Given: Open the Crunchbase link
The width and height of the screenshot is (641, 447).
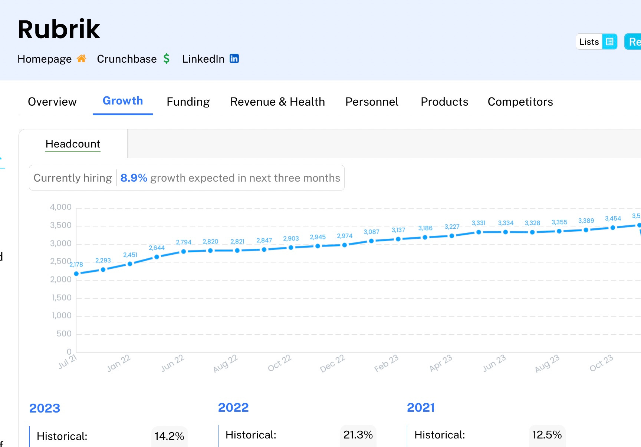Looking at the screenshot, I should click(127, 59).
